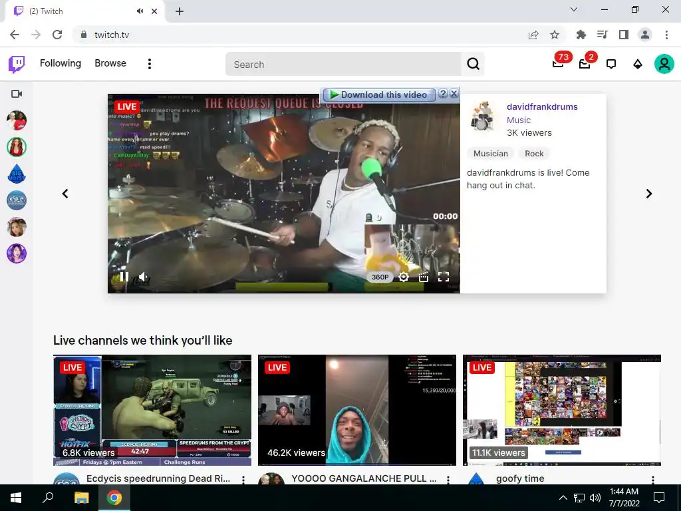This screenshot has height=511, width=681.
Task: Close the Download this video bar
Action: [x=454, y=94]
